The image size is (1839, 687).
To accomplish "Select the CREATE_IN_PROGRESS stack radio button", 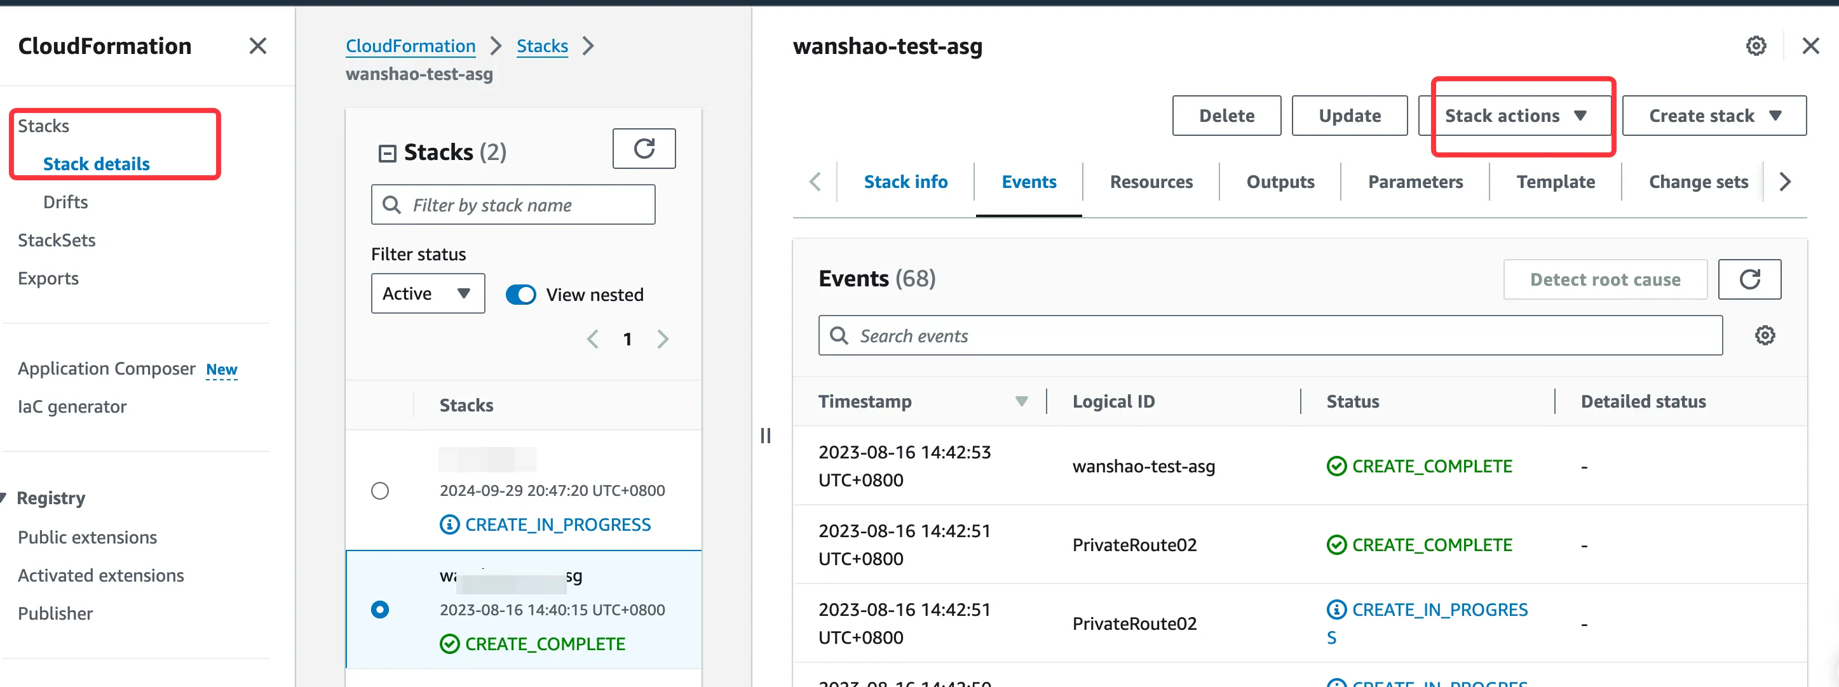I will [380, 491].
